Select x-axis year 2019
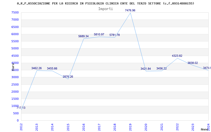 (130, 127)
